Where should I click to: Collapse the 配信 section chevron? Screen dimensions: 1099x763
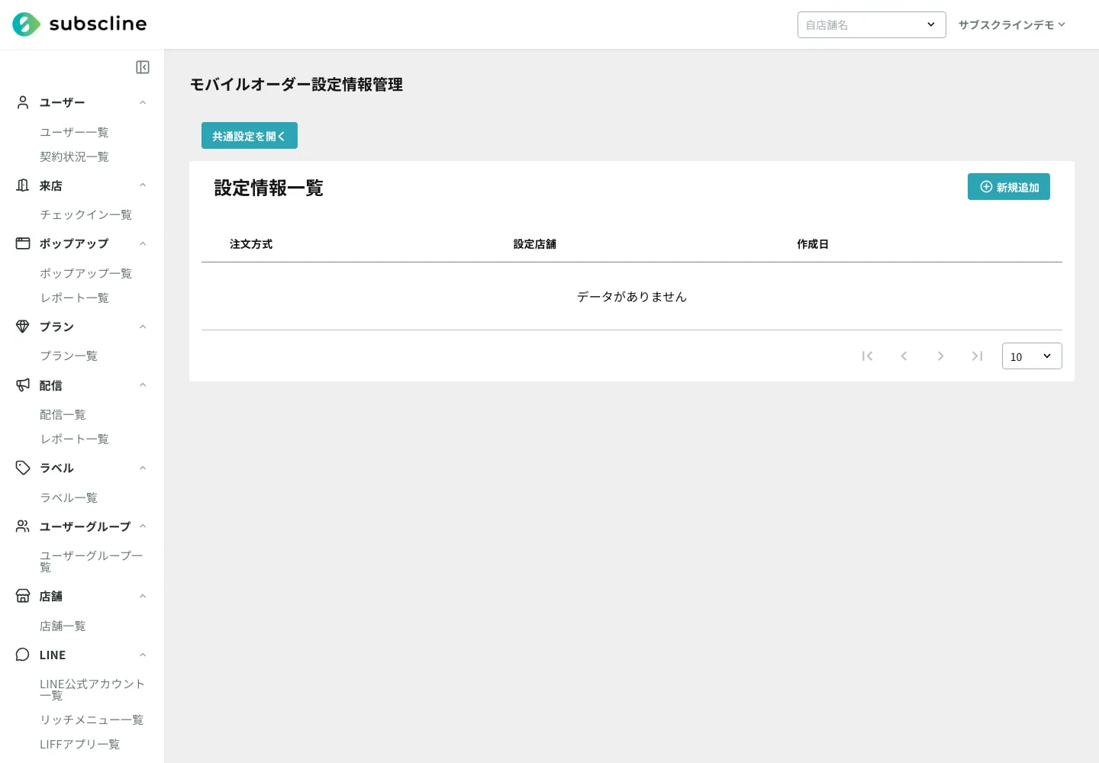point(143,385)
